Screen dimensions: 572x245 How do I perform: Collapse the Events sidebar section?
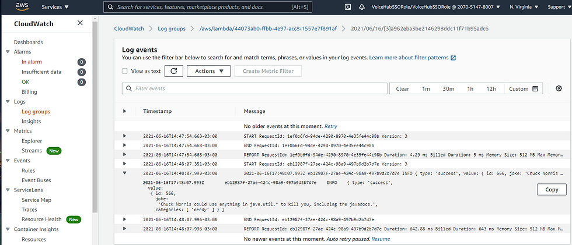point(8,161)
